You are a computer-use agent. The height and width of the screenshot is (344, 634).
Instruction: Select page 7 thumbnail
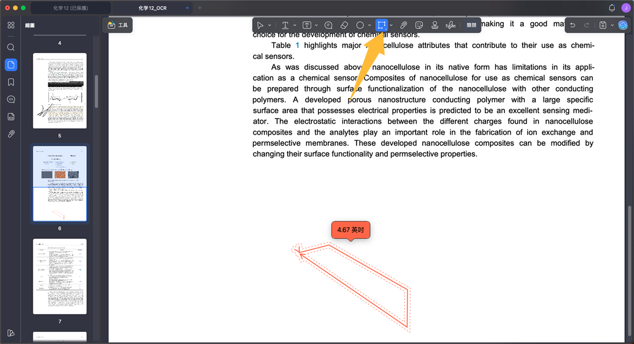point(60,276)
